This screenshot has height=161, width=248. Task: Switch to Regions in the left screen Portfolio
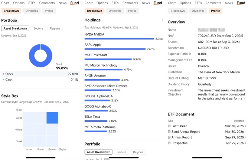55,28
